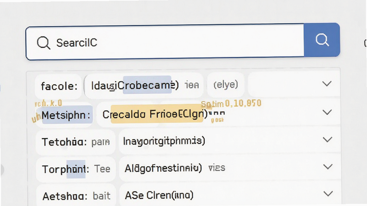
Task: Click the highlighted Crecaldo FrrioeEClgri) value
Action: (x=155, y=114)
